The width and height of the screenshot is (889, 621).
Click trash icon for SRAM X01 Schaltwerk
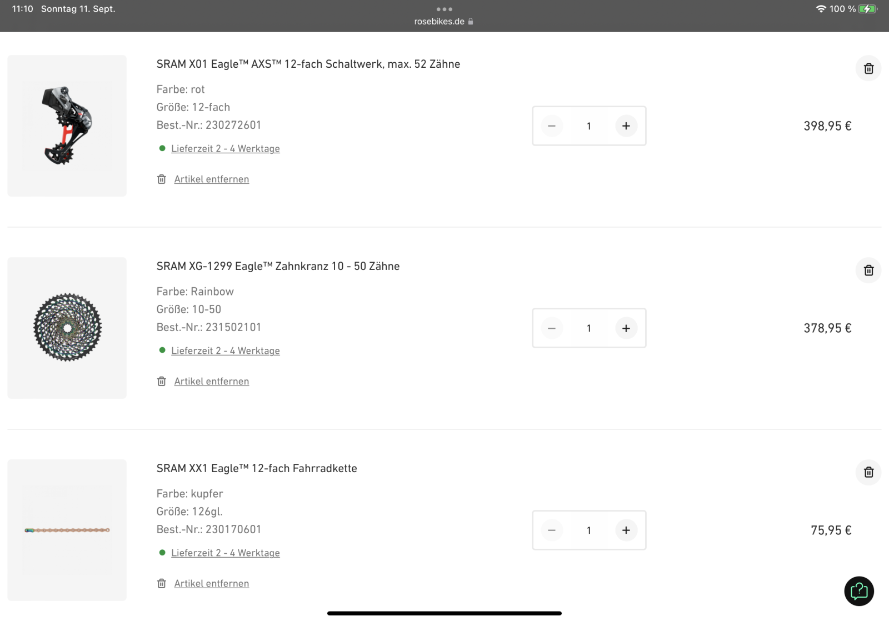[x=868, y=68]
